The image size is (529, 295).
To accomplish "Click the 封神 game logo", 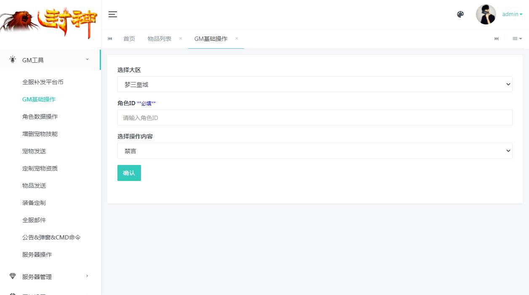I will click(x=50, y=21).
